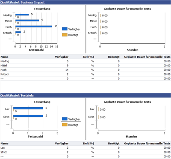The width and height of the screenshot is (171, 159).
Task: Select the Hoch bar showing 14 tests
Action: click(x=34, y=27)
